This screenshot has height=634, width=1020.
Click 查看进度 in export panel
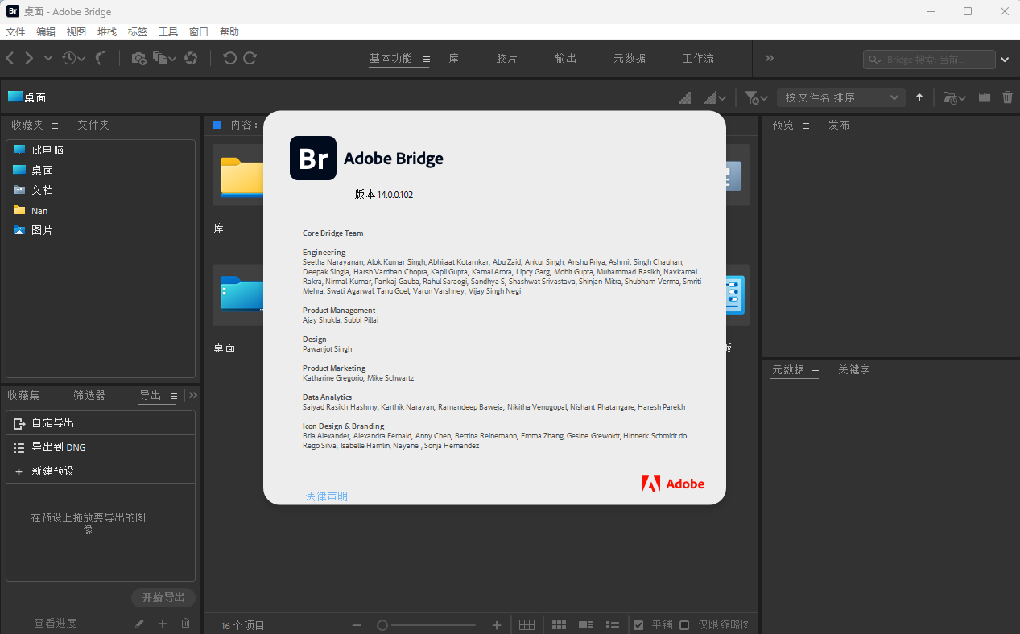pos(56,624)
